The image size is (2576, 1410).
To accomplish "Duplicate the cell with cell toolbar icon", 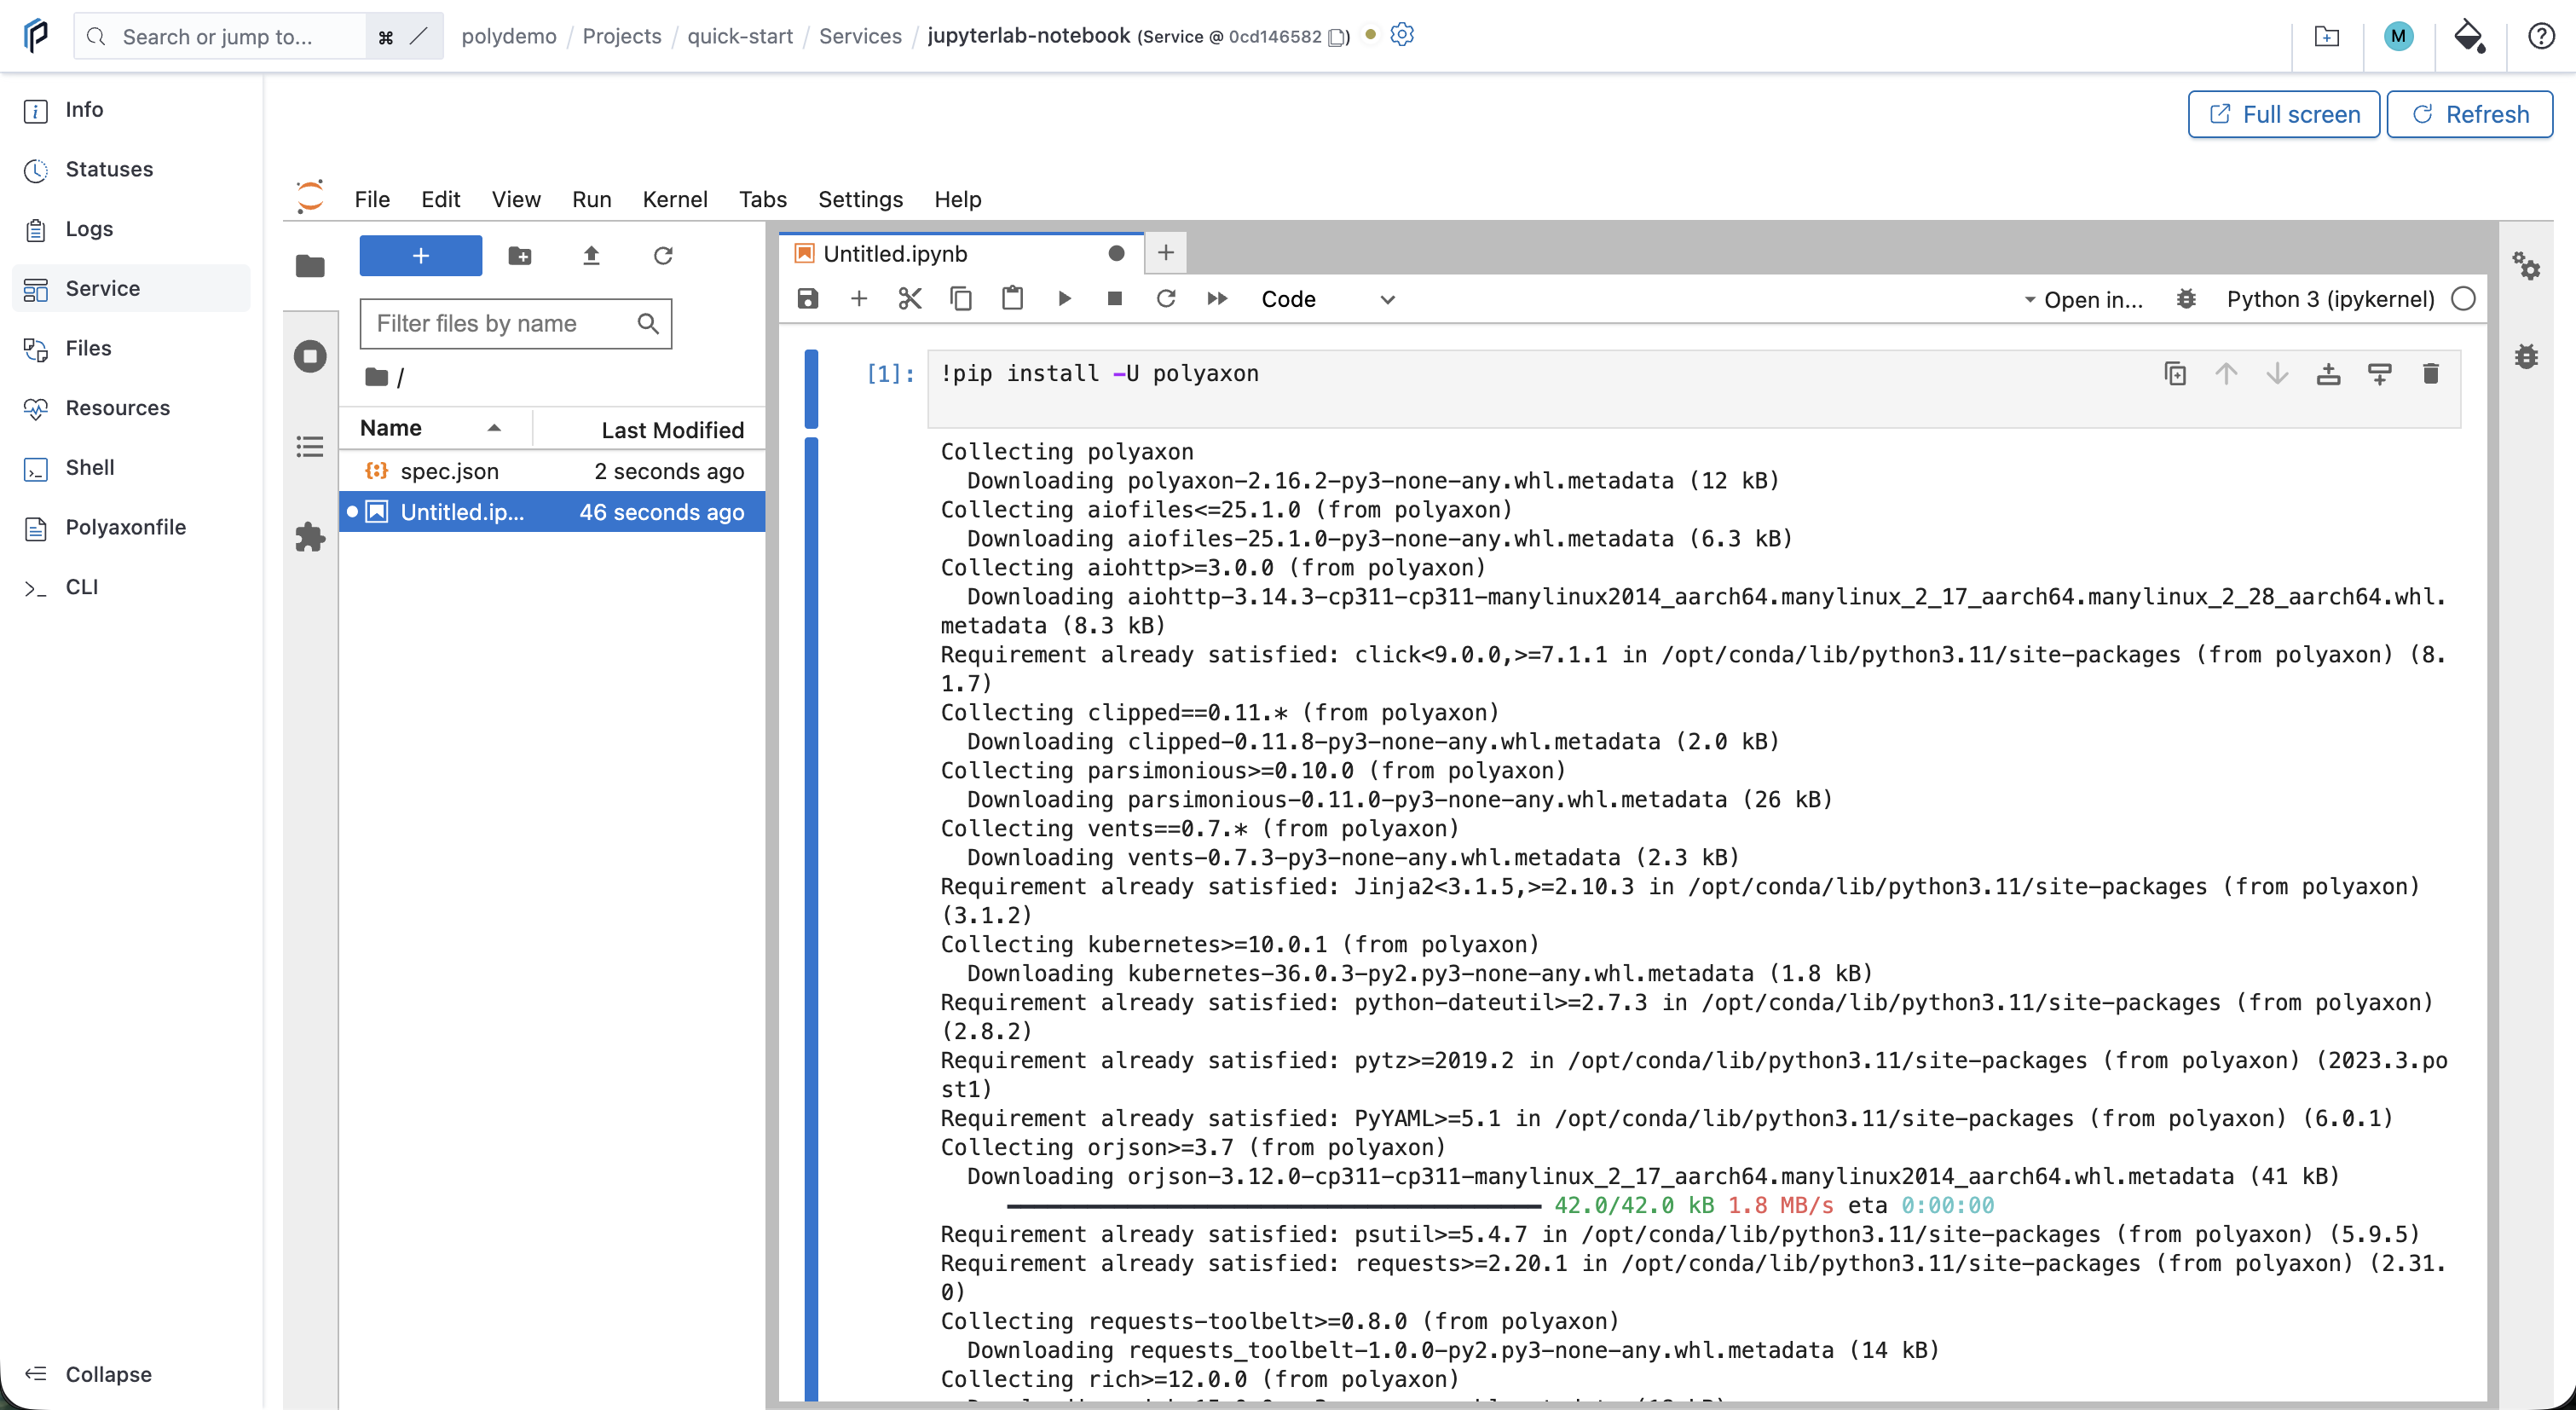I will click(2175, 374).
